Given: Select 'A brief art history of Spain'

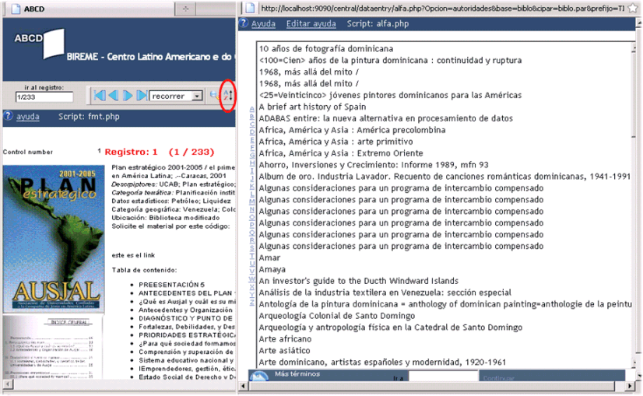Looking at the screenshot, I should pyautogui.click(x=312, y=107).
